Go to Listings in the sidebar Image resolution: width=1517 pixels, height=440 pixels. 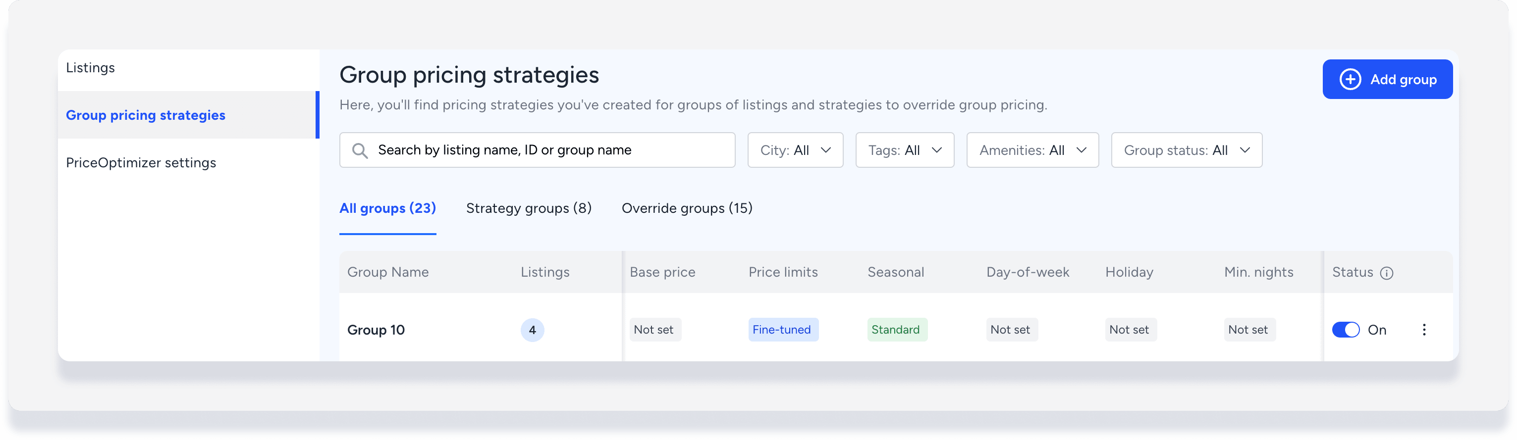[x=91, y=68]
